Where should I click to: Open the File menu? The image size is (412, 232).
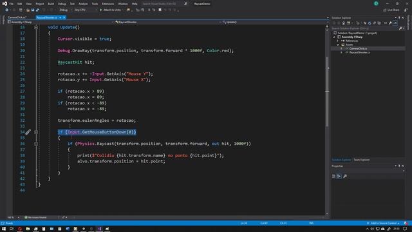[12, 4]
